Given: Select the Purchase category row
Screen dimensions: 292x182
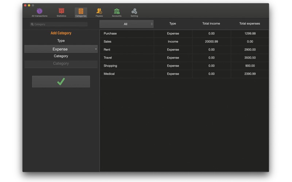Looking at the screenshot, I should (x=184, y=33).
